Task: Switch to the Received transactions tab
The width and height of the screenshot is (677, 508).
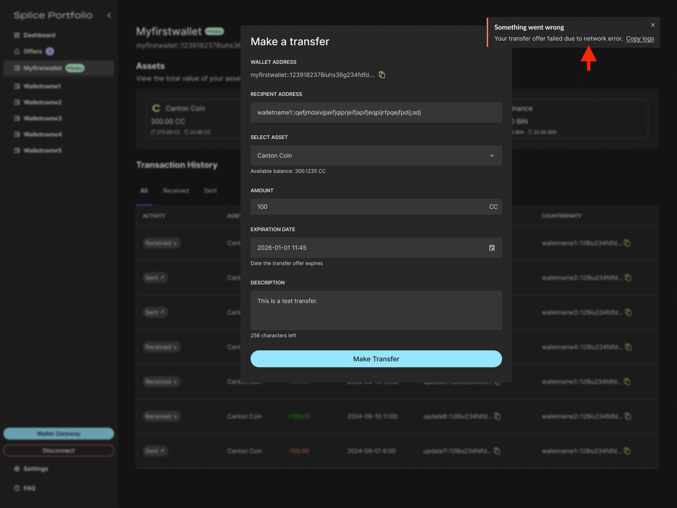Action: [176, 191]
